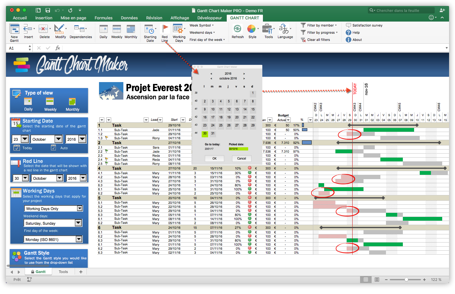This screenshot has height=294, width=455.
Task: Open the Weekend days ribbon dropdown
Action: tap(202, 32)
